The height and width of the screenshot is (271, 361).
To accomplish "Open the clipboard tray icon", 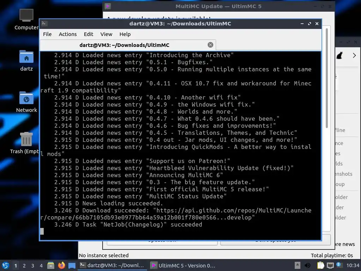I will pos(320,265).
